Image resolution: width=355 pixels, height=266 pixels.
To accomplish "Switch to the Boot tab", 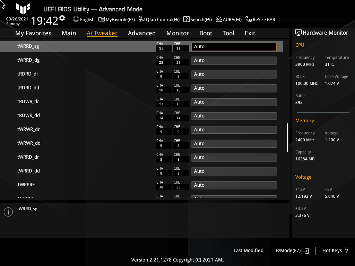I will tap(206, 33).
